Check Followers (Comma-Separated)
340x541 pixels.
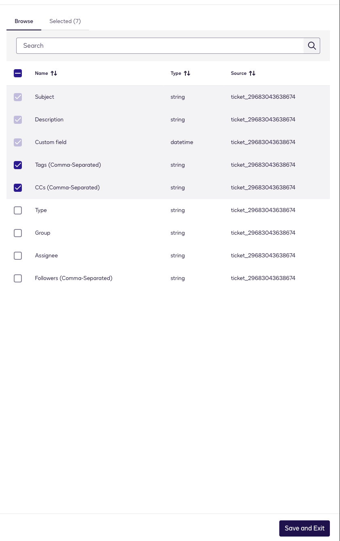point(18,278)
